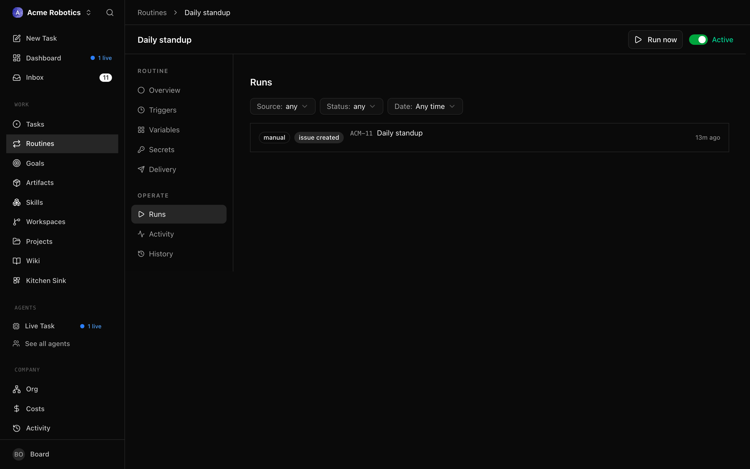Image resolution: width=750 pixels, height=469 pixels.
Task: Click the Acme Robotics avatar logo
Action: pyautogui.click(x=18, y=13)
